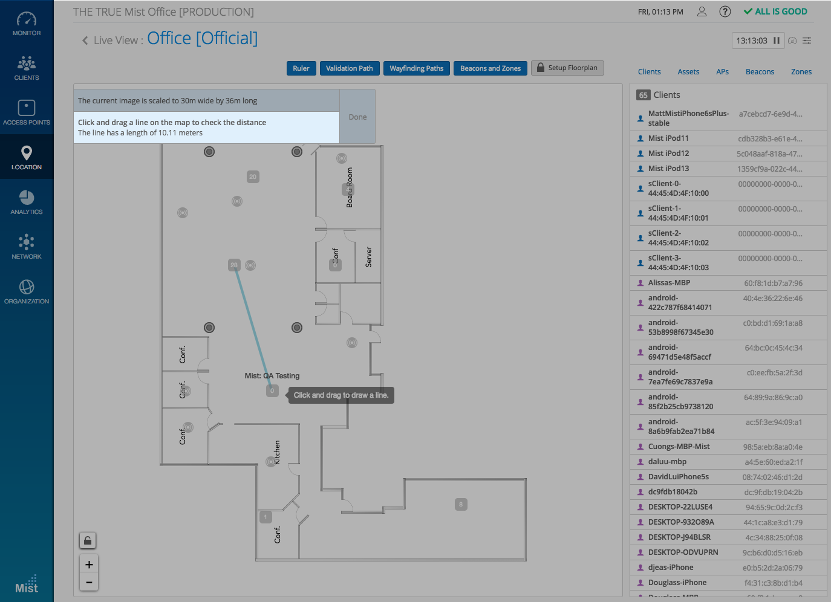The width and height of the screenshot is (831, 602).
Task: Go back using the Live View chevron
Action: click(85, 40)
